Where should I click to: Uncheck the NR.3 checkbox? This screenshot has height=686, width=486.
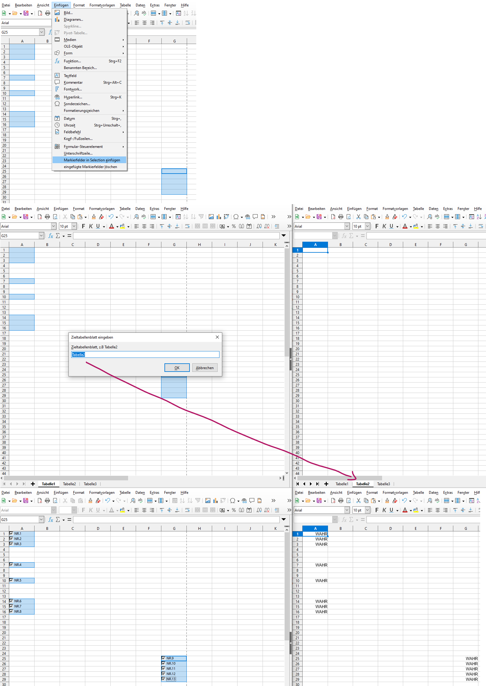(x=11, y=544)
